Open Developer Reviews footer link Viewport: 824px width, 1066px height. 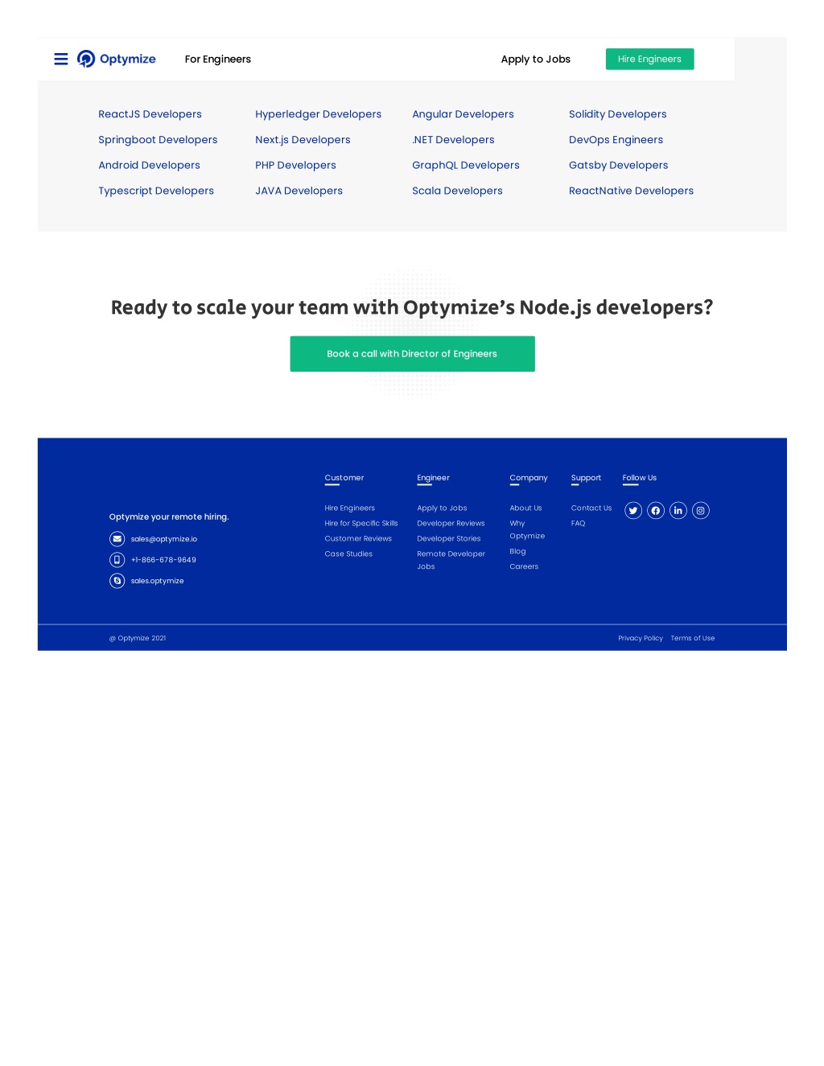pyautogui.click(x=451, y=524)
